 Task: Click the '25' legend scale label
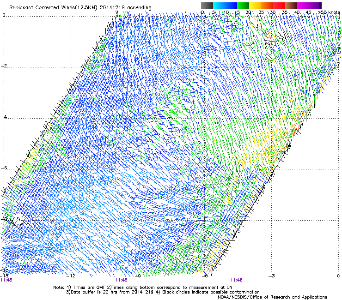[261, 12]
